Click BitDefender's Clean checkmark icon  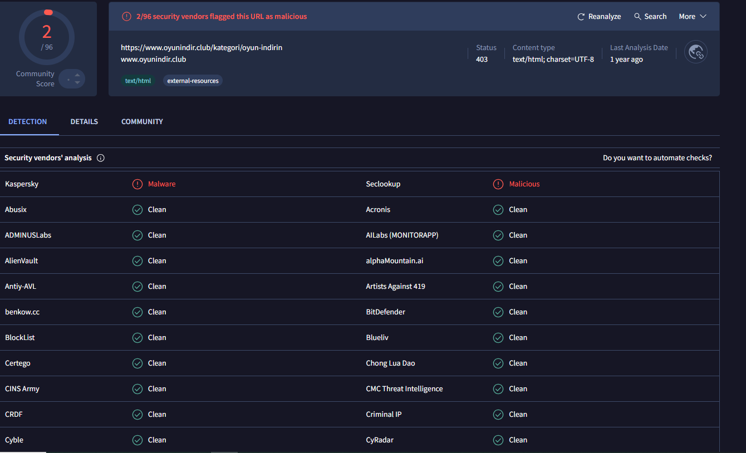pos(498,312)
